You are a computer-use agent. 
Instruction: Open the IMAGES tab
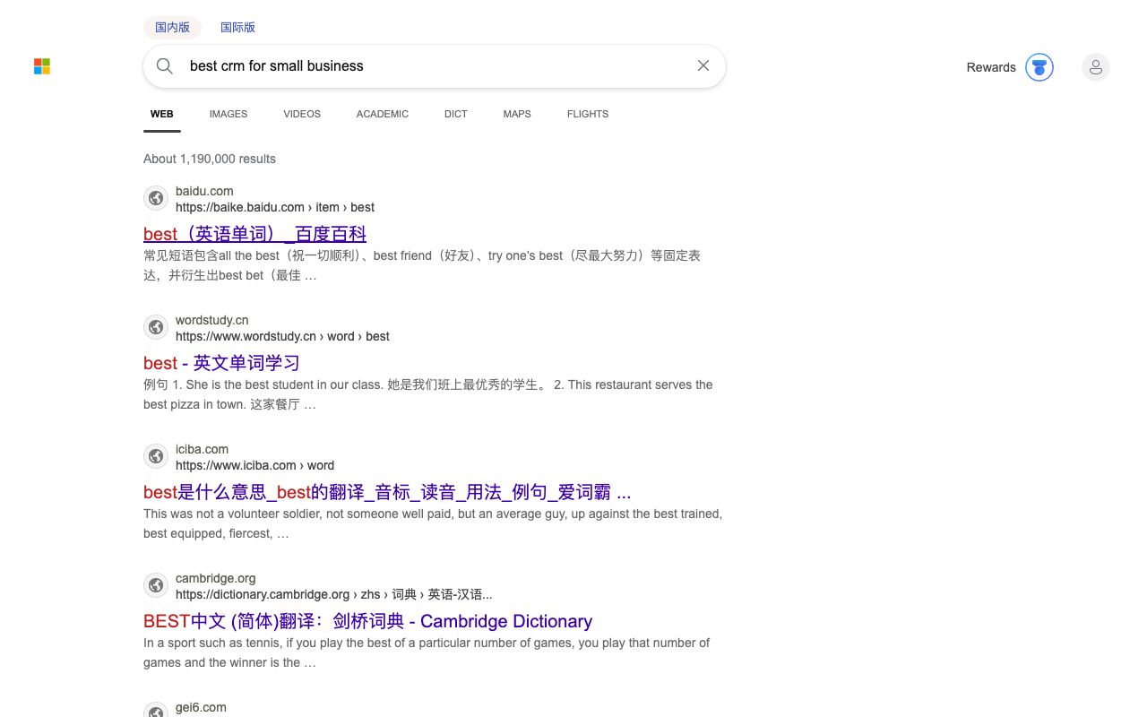pyautogui.click(x=229, y=114)
